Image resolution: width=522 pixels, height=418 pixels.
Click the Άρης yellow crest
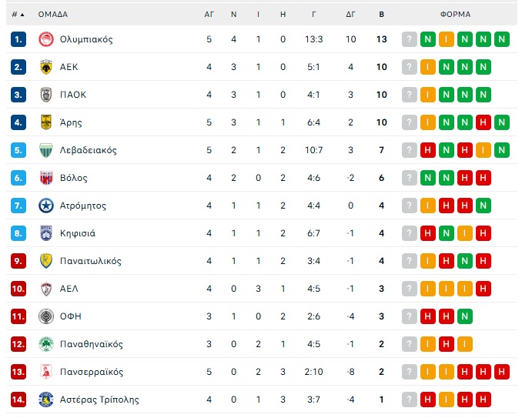[46, 122]
